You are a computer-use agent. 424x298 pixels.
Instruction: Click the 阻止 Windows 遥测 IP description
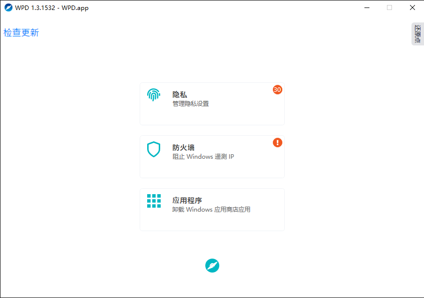203,156
